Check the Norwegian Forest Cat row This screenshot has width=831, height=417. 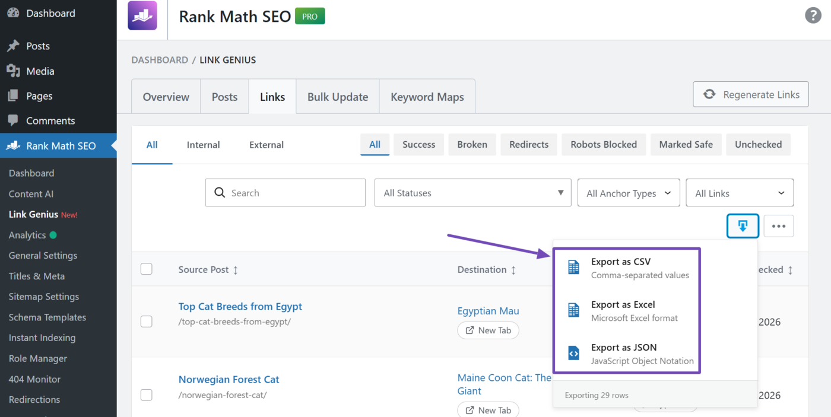click(147, 394)
